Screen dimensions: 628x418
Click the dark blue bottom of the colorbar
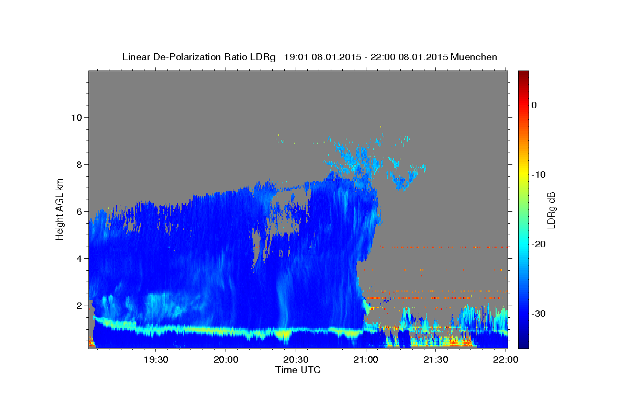coord(523,344)
